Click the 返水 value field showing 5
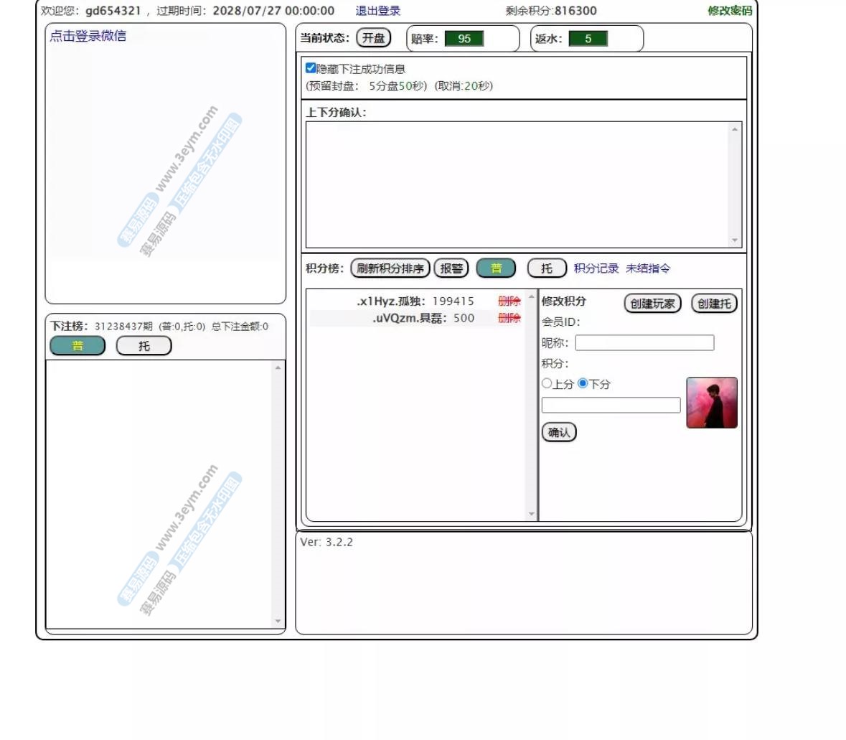 coord(588,39)
